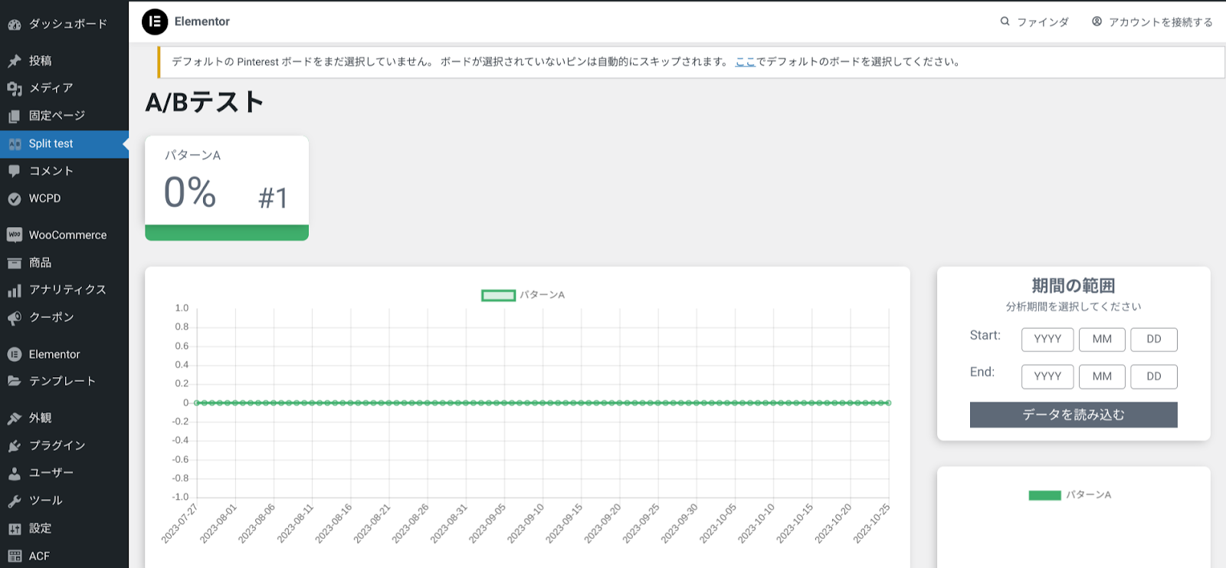Click the Elementor sidebar icon
The width and height of the screenshot is (1226, 568).
(15, 354)
